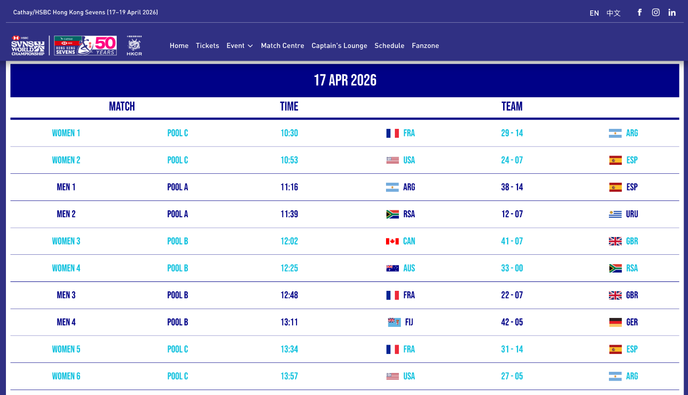Click the HSBC SVNS World Championship logo
Image resolution: width=688 pixels, height=395 pixels.
tap(28, 45)
